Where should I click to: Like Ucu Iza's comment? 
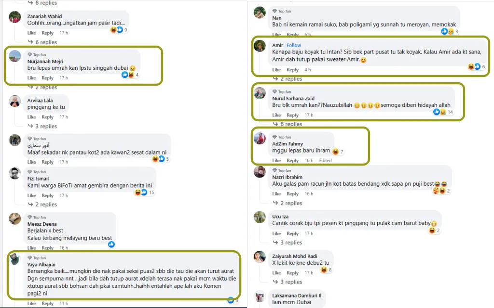[276, 233]
